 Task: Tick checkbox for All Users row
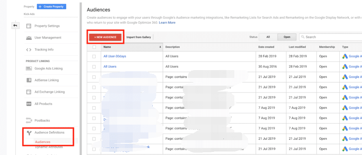point(94,67)
